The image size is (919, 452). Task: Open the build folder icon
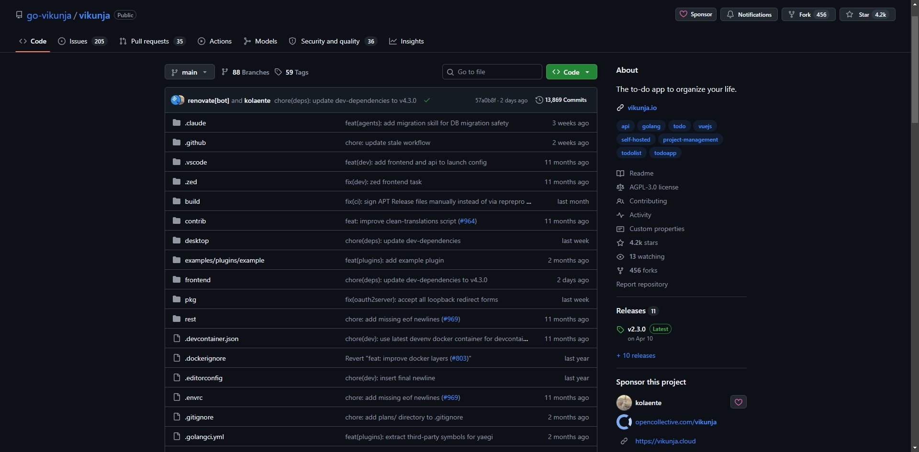177,201
